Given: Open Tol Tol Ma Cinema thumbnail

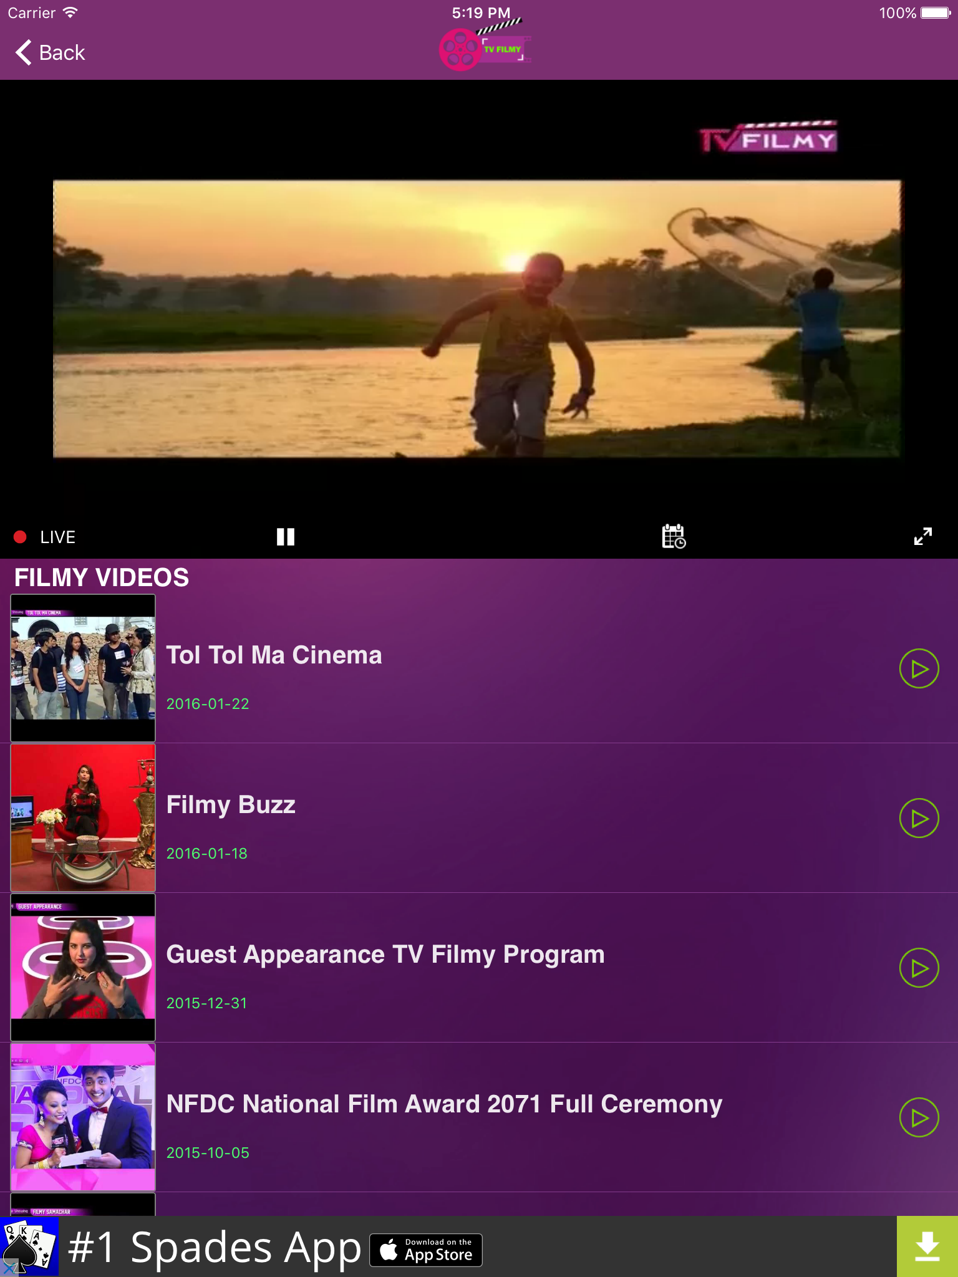Looking at the screenshot, I should (x=83, y=668).
